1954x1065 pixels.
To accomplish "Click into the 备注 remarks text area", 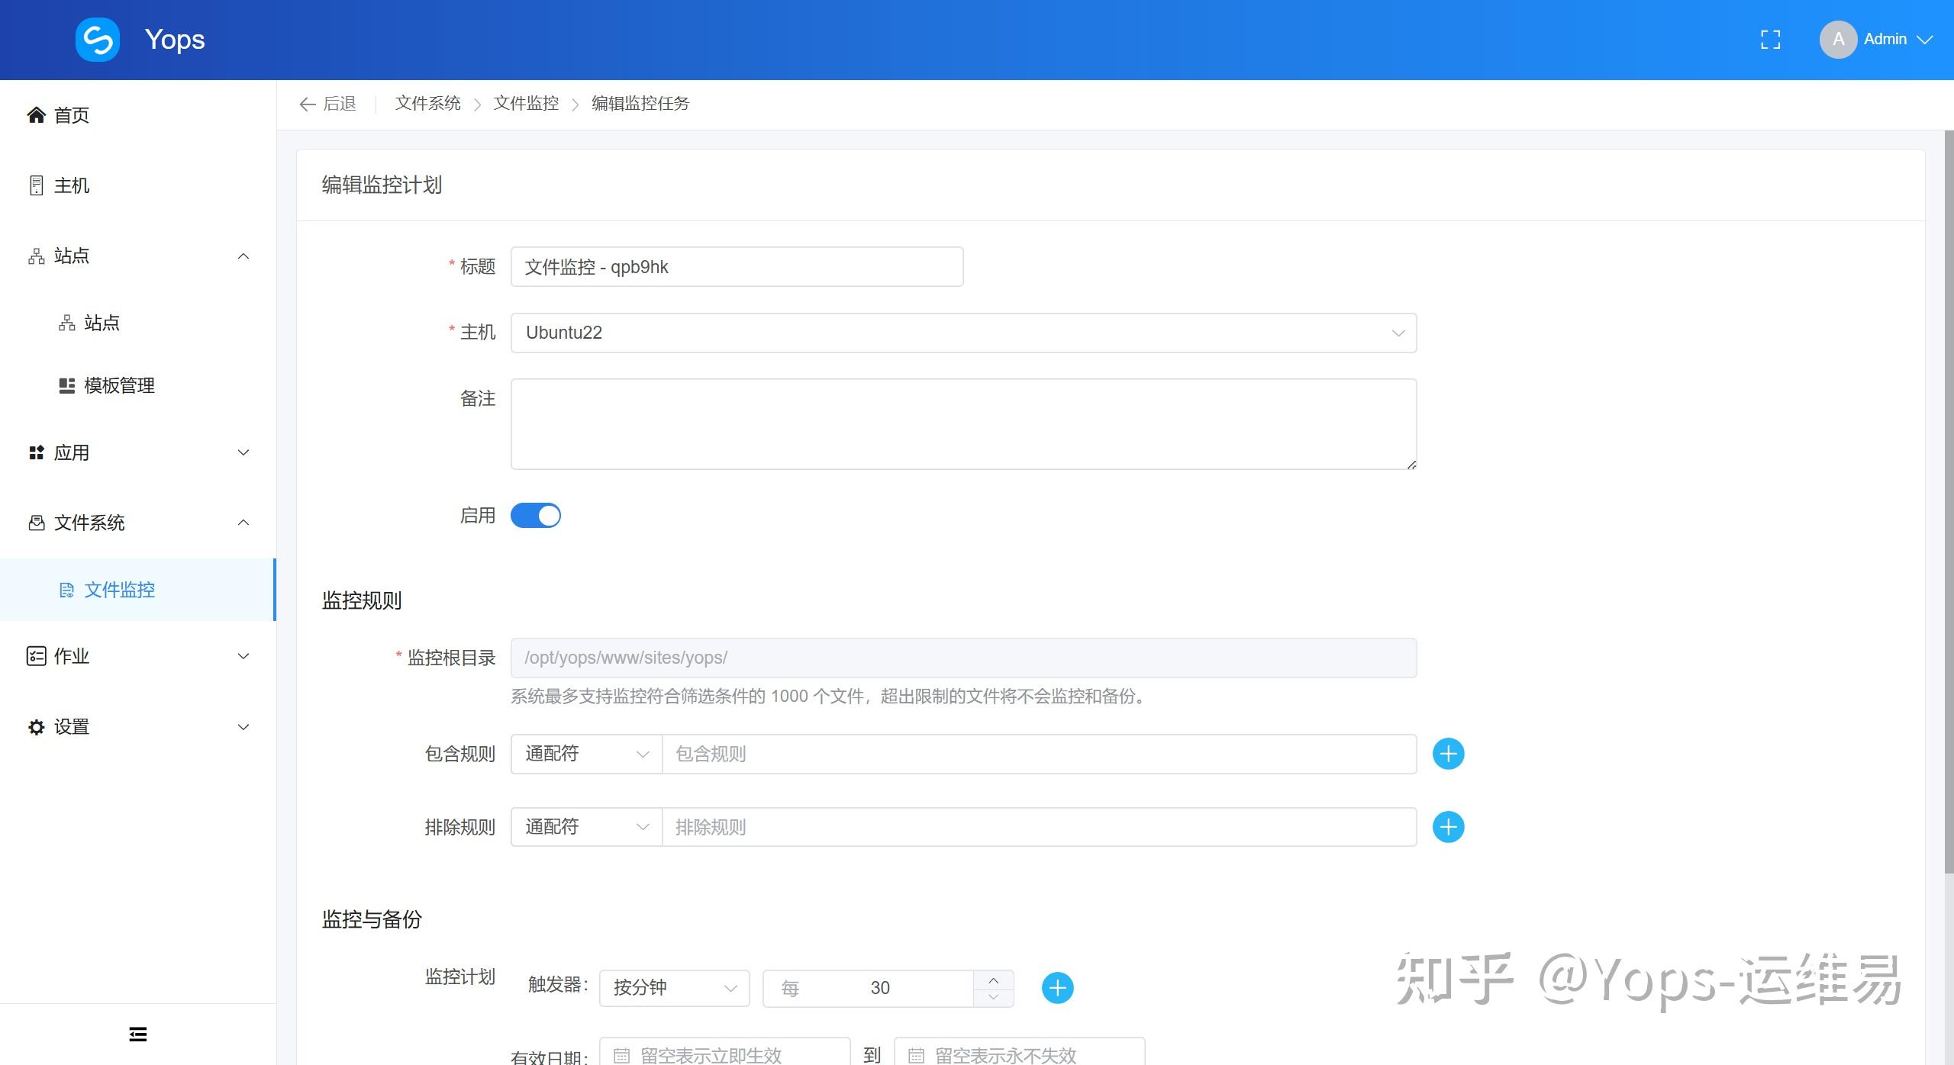I will pos(962,424).
